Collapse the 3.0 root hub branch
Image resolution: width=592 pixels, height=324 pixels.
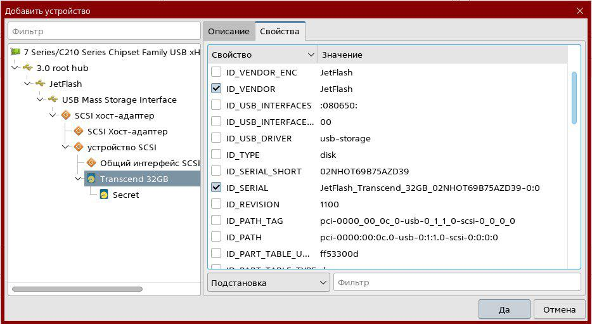[15, 68]
